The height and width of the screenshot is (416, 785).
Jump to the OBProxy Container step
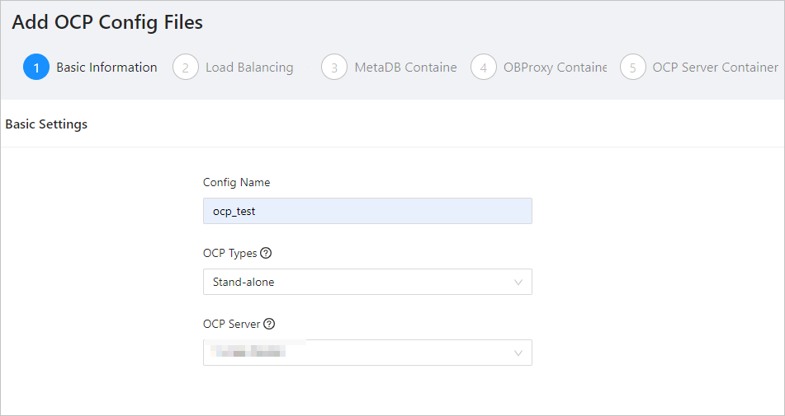click(555, 68)
